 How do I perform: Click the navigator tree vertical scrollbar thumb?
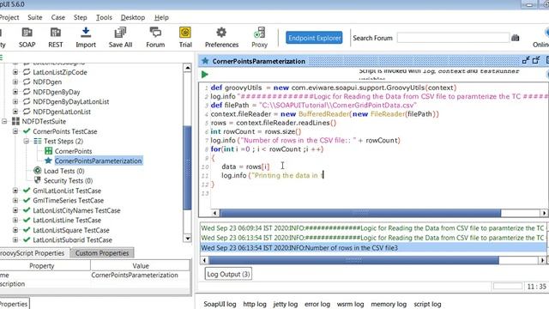click(x=187, y=168)
